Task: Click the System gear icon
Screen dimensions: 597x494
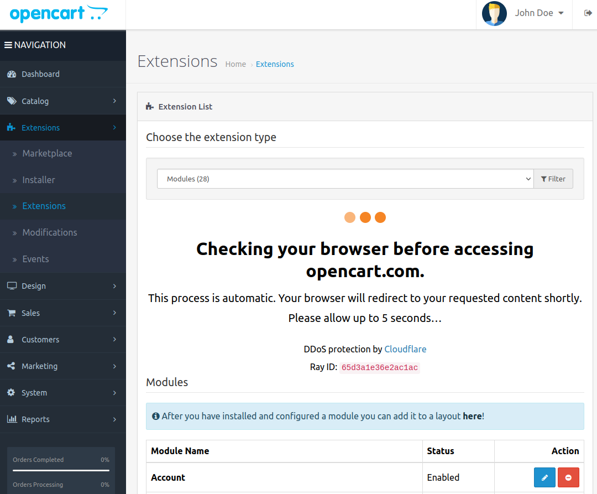Action: pos(11,392)
